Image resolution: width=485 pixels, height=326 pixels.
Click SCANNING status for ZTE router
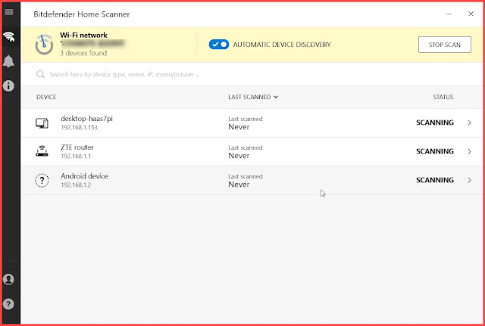435,151
